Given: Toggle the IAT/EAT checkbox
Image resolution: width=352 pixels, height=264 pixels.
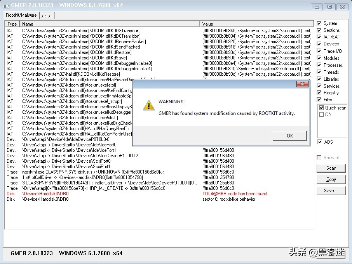Looking at the screenshot, I should (x=319, y=37).
